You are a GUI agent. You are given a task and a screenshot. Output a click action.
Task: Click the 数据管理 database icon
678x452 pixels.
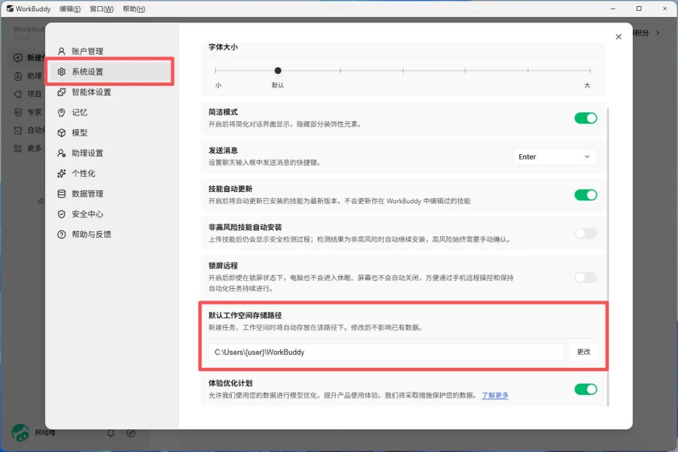click(62, 193)
